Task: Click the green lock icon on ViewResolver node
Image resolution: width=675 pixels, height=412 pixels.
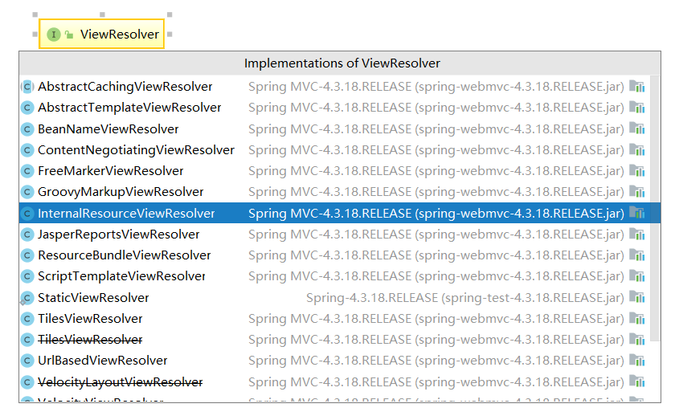Action: 69,35
